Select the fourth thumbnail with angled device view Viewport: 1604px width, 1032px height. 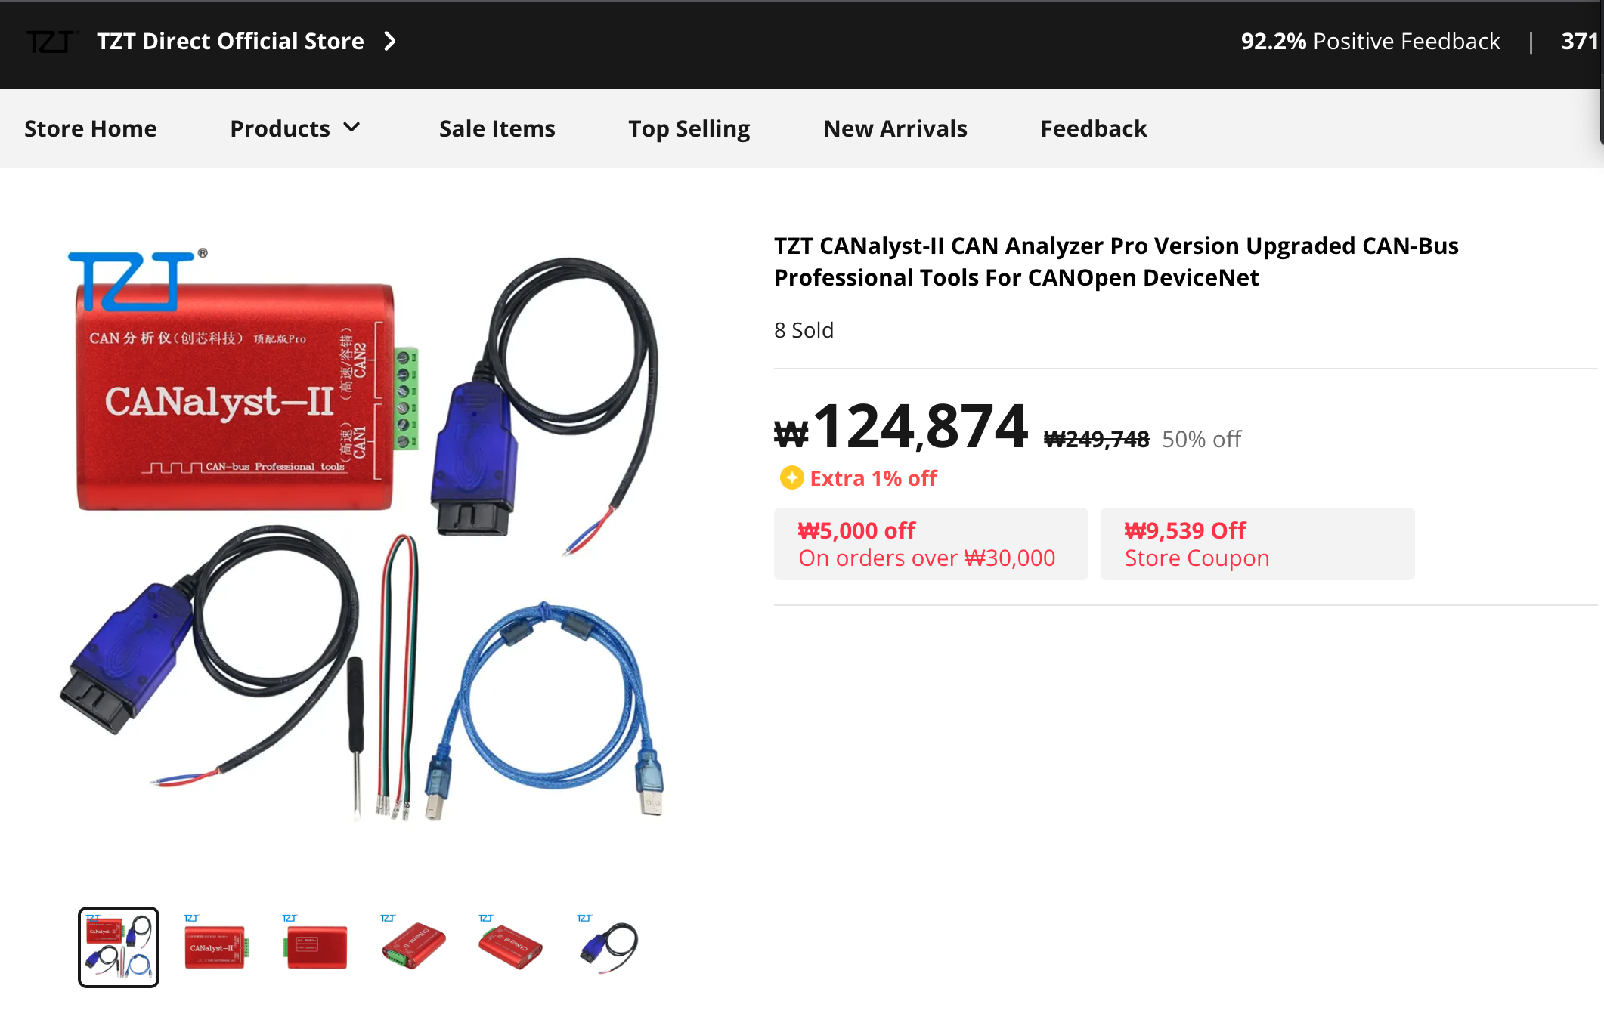click(413, 947)
